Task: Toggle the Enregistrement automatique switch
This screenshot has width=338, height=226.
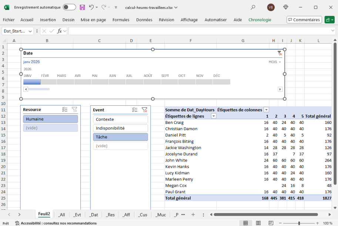Action: (x=69, y=7)
